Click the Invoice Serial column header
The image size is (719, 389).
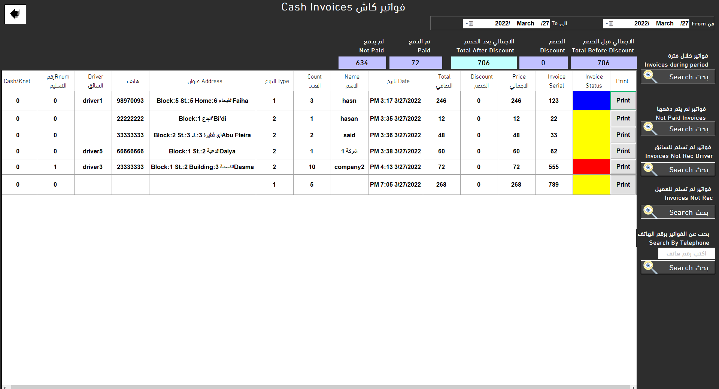click(x=556, y=81)
